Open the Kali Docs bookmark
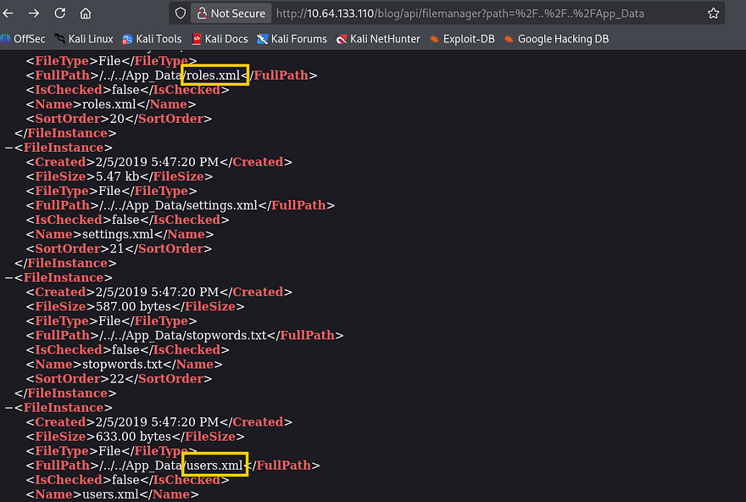 220,39
